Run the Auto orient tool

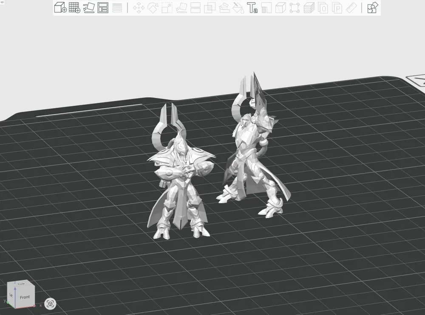89,7
